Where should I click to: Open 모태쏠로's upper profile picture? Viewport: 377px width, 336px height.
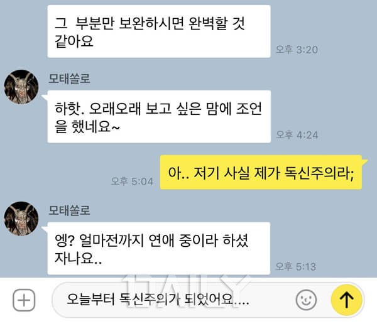click(21, 87)
